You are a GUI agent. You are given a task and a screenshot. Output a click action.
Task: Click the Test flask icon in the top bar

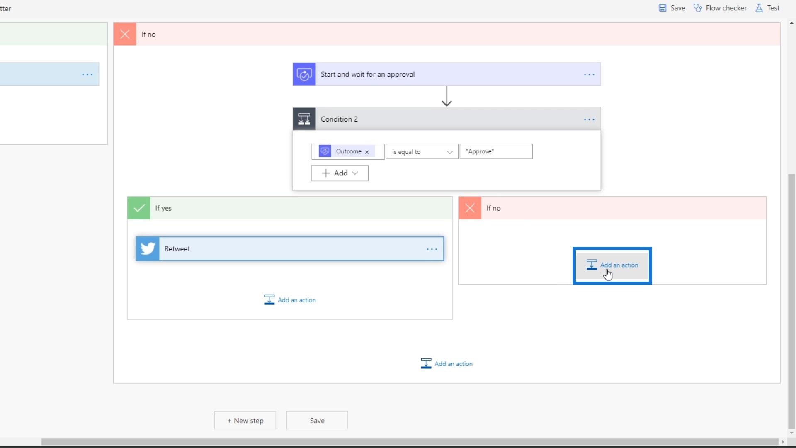coord(759,8)
